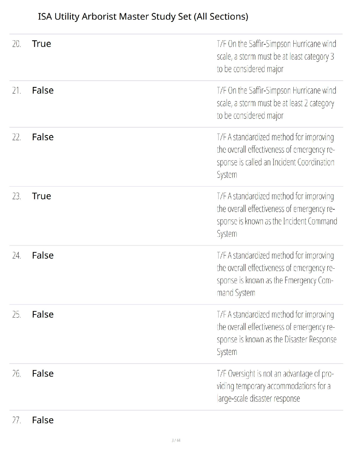This screenshot has width=352, height=456.
Task: Select the False answer for item 26
Action: [43, 373]
